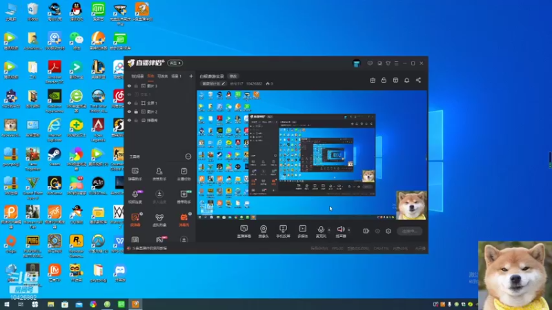
Task: Click the 修改 button beside stream title
Action: tap(233, 76)
